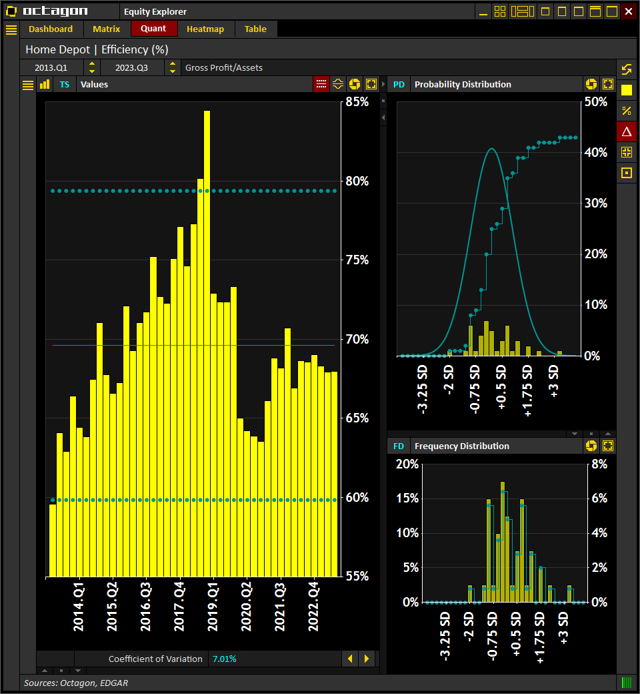Click the swap arrows icon in right sidebar
640x694 pixels.
tap(627, 69)
